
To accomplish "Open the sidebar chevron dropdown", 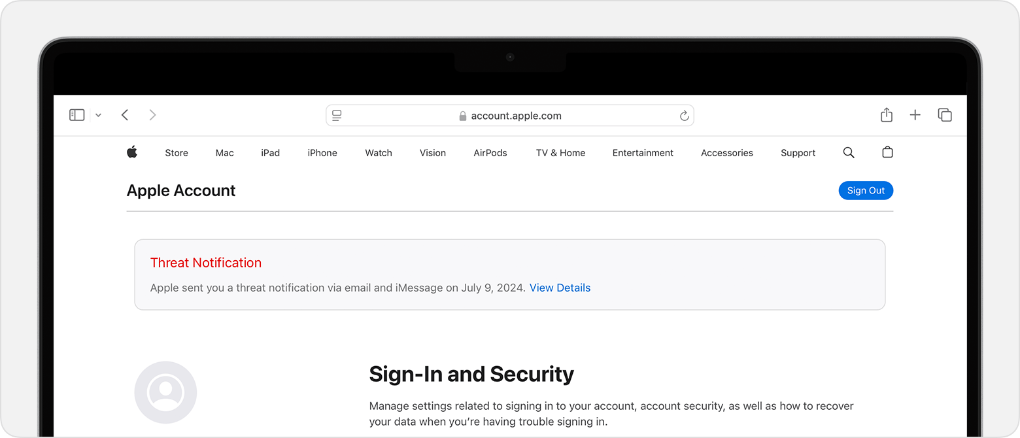I will [x=98, y=115].
